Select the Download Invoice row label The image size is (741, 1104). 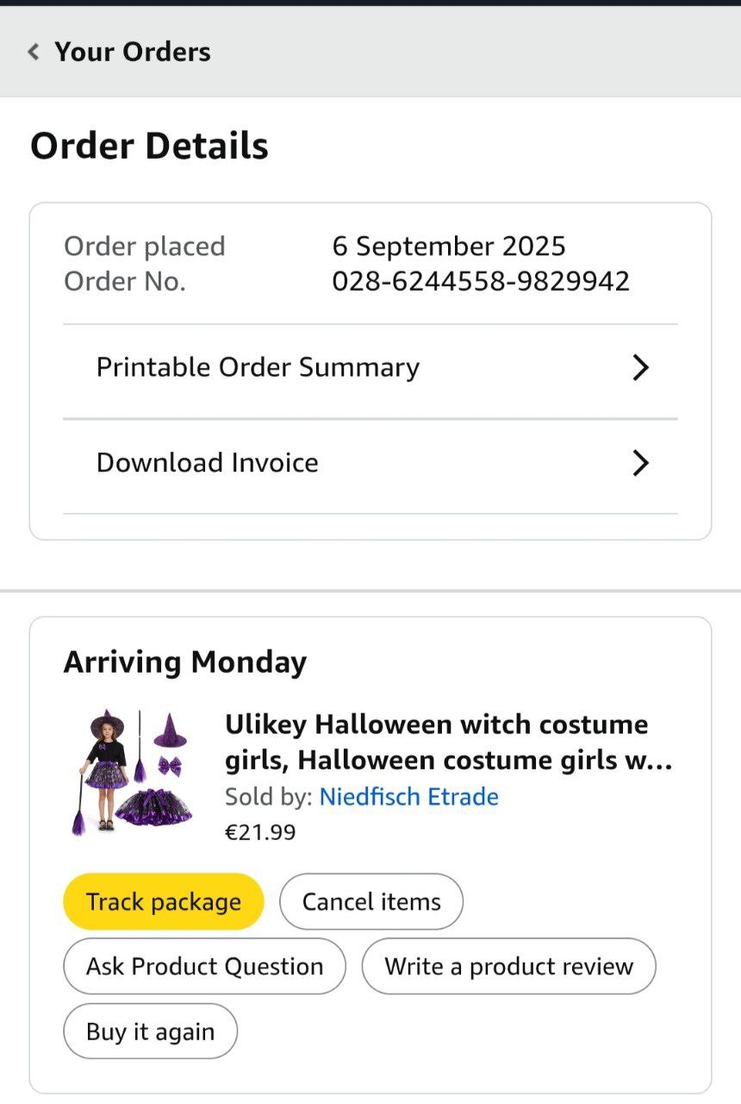click(208, 463)
